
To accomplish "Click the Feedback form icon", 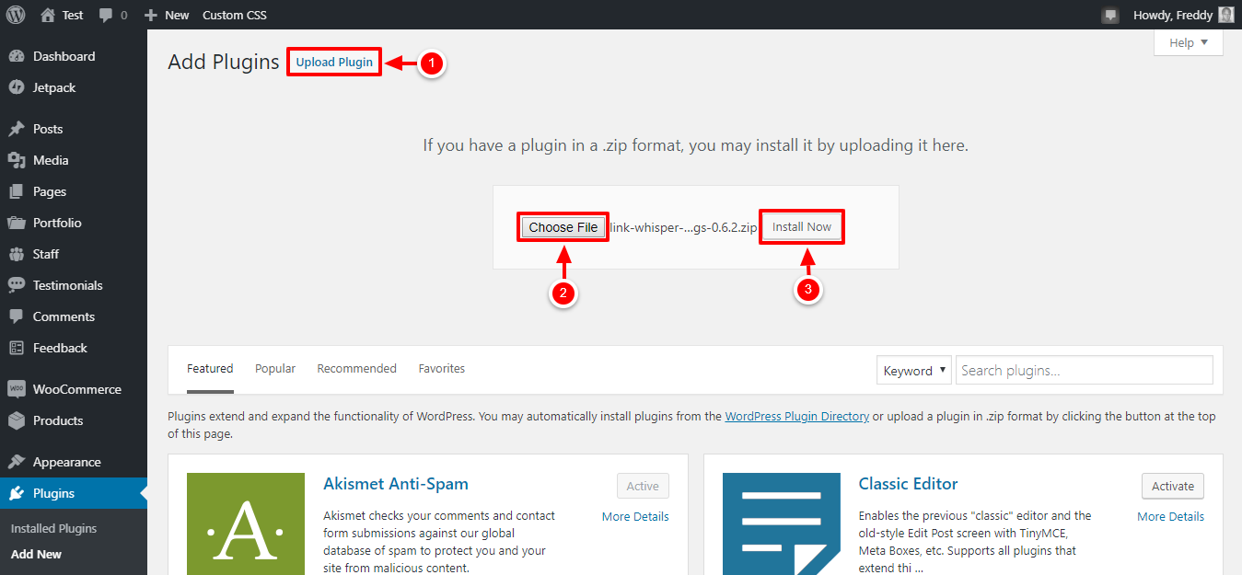I will coord(17,348).
